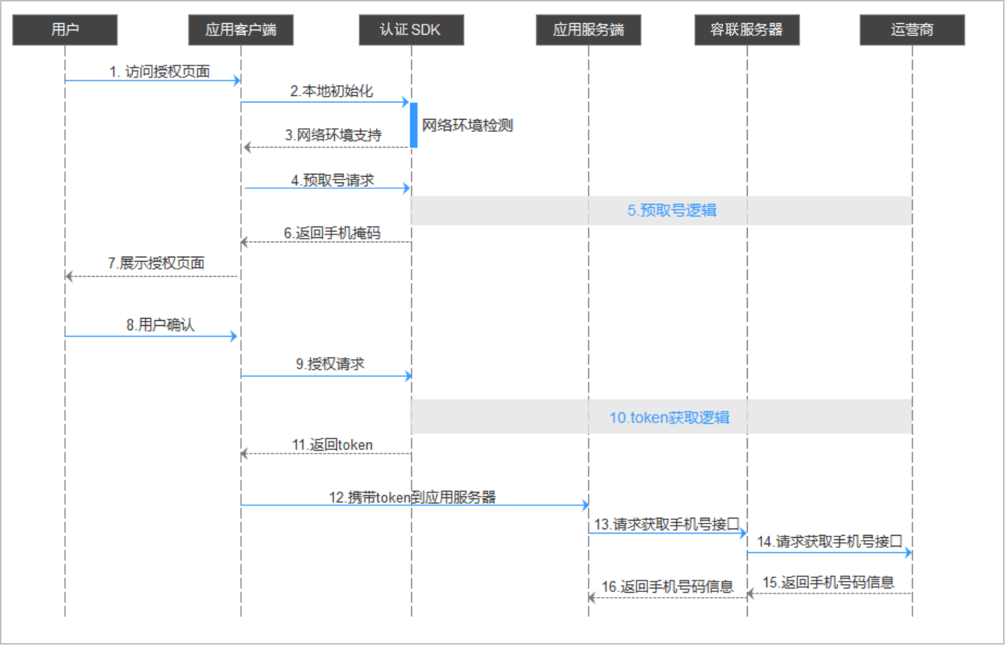This screenshot has height=646, width=1006.
Task: Click the 运营商 participant box
Action: tap(912, 30)
